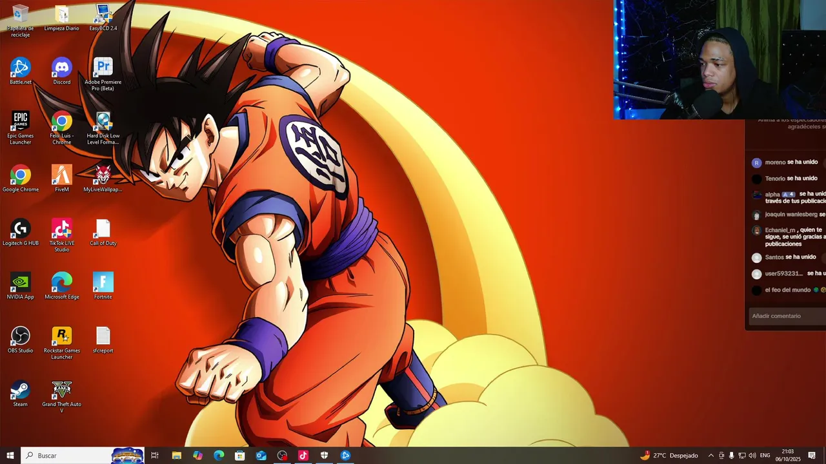Open Microsoft Edge taskbar icon
The image size is (826, 464).
coord(219,456)
